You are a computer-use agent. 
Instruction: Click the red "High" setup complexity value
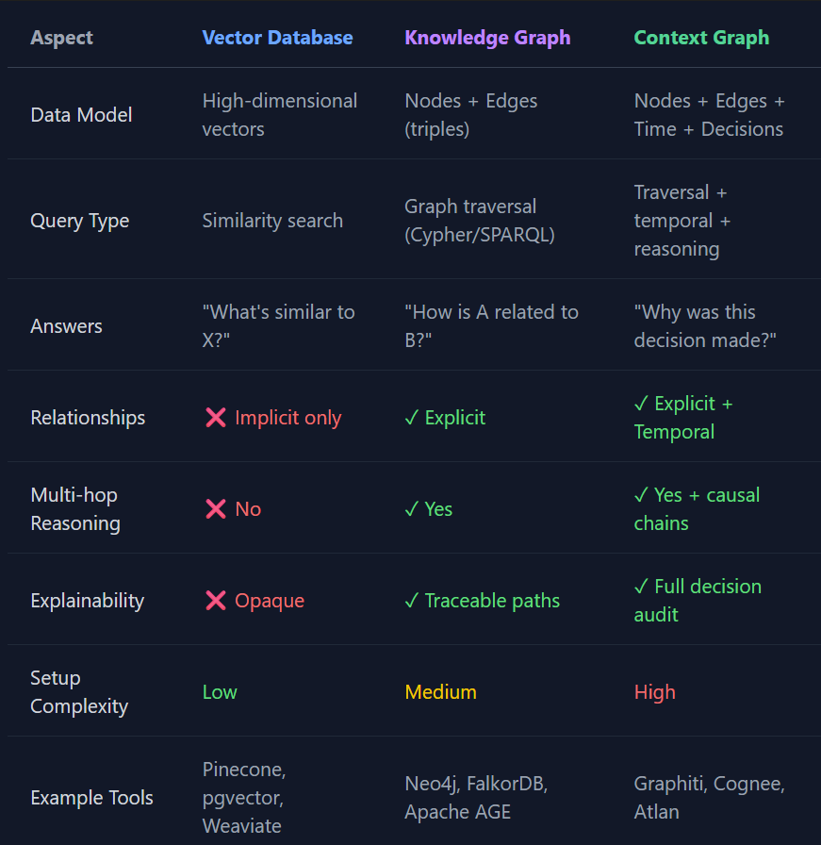point(654,692)
